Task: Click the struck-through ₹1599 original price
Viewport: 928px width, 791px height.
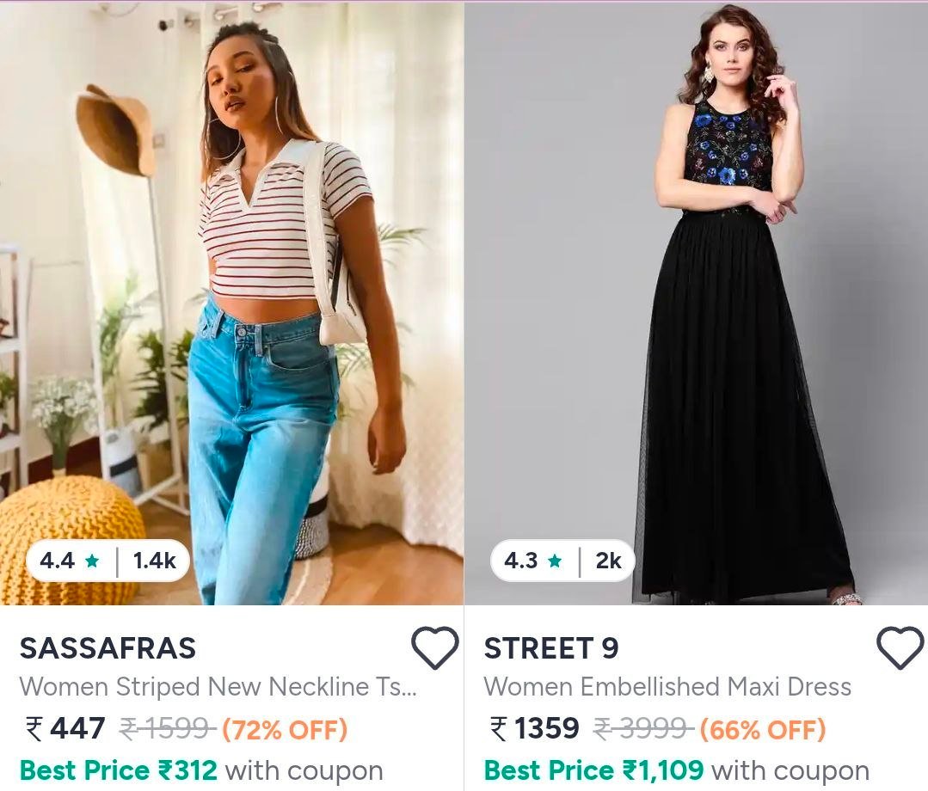Action: (x=167, y=730)
